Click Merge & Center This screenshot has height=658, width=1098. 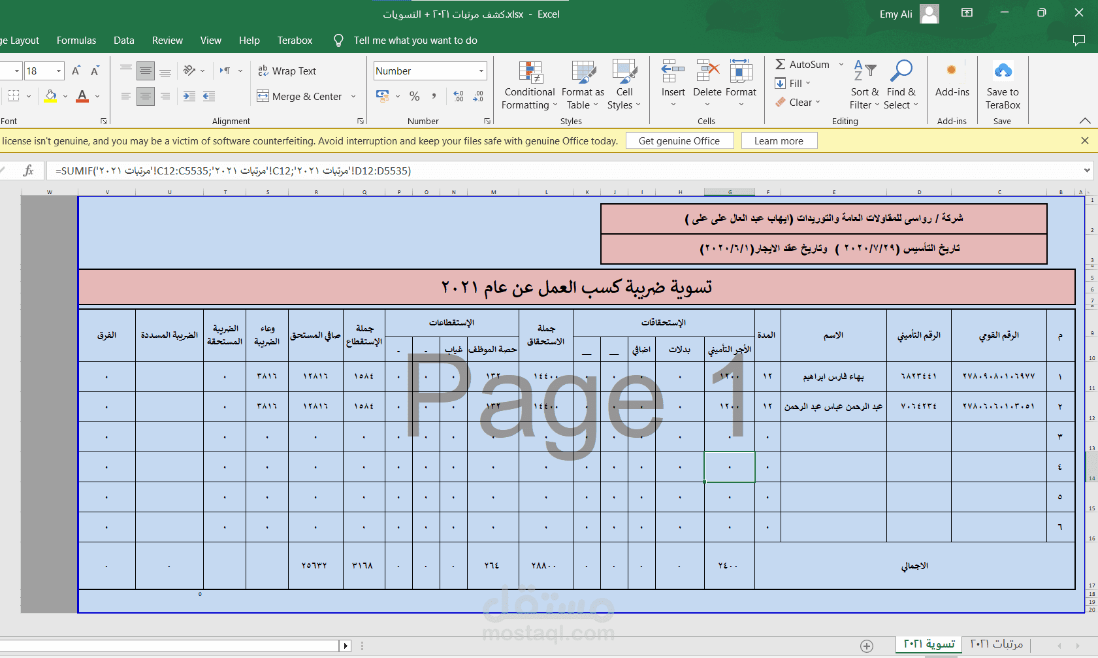coord(300,96)
